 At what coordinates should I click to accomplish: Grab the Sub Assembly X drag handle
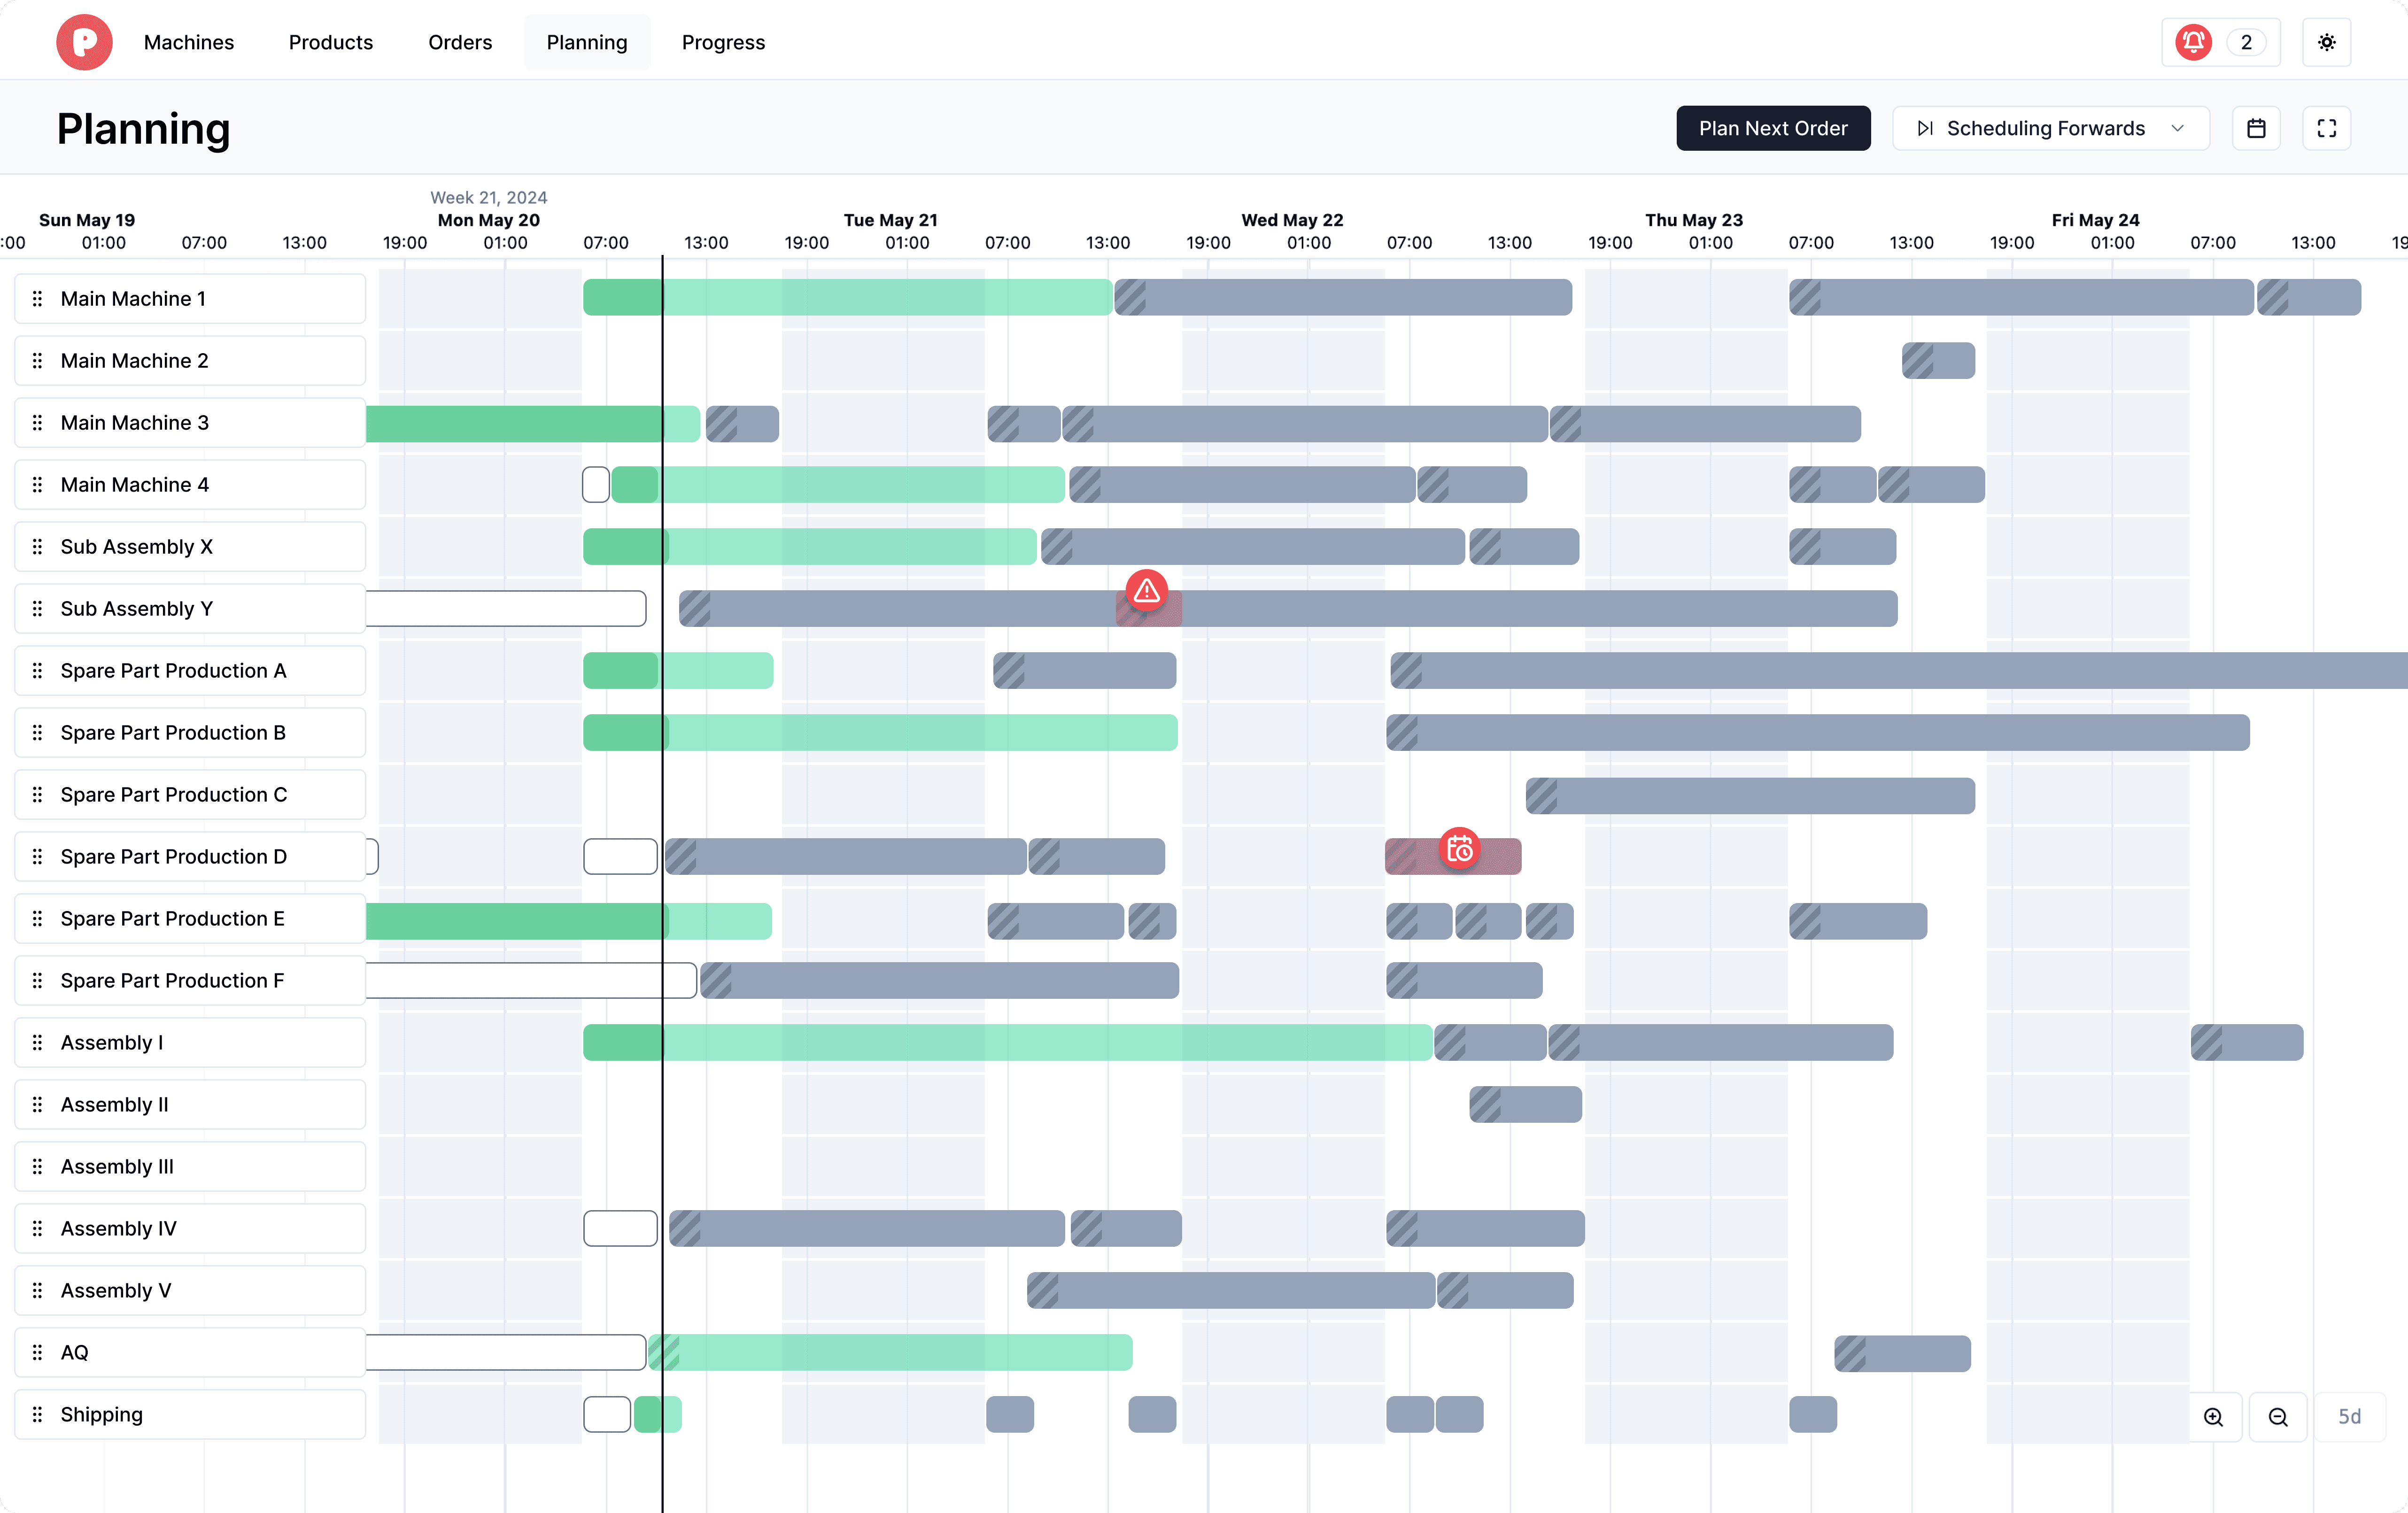[38, 547]
